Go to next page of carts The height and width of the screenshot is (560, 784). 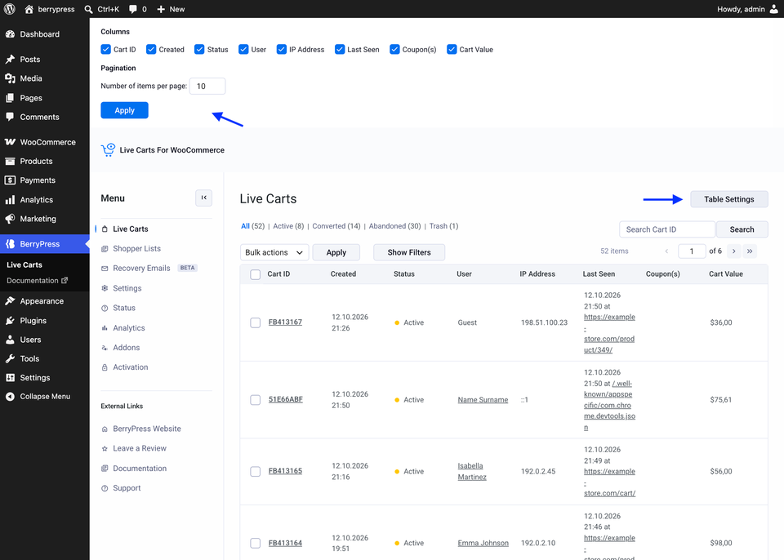coord(733,251)
